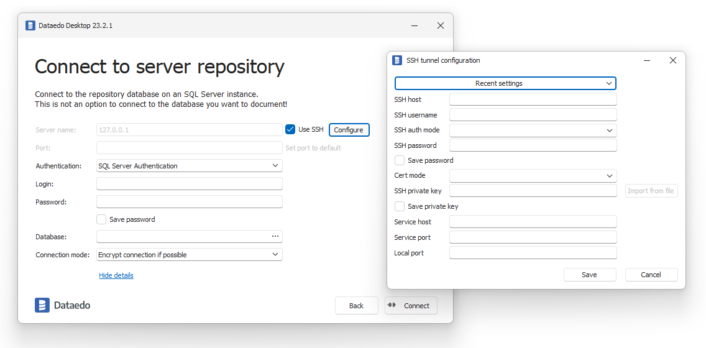Expand the Connection mode dropdown

pos(190,254)
